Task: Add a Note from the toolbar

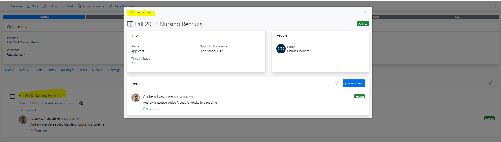Action: [x=33, y=6]
